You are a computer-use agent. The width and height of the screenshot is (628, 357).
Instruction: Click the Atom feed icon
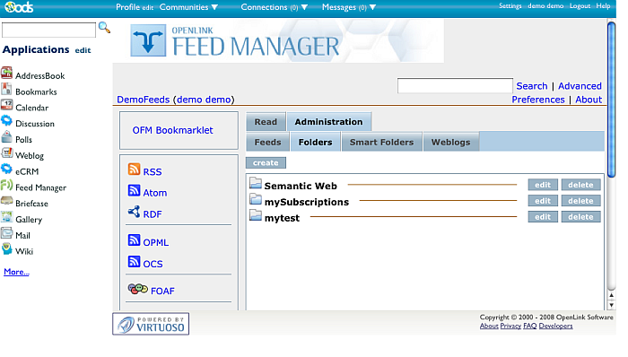tap(134, 190)
